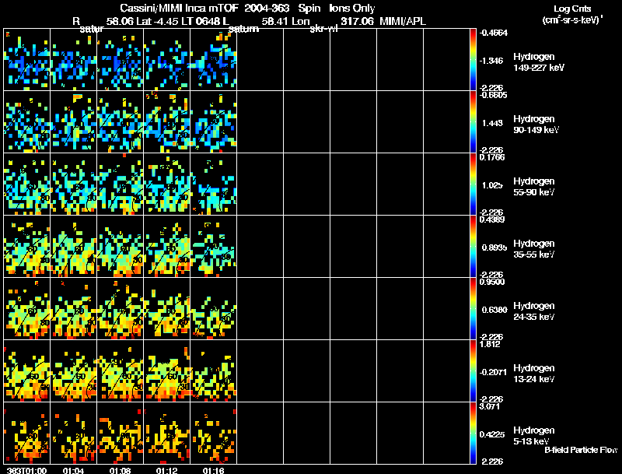Open the 5-13 keV panel at 01:08

pos(121,433)
